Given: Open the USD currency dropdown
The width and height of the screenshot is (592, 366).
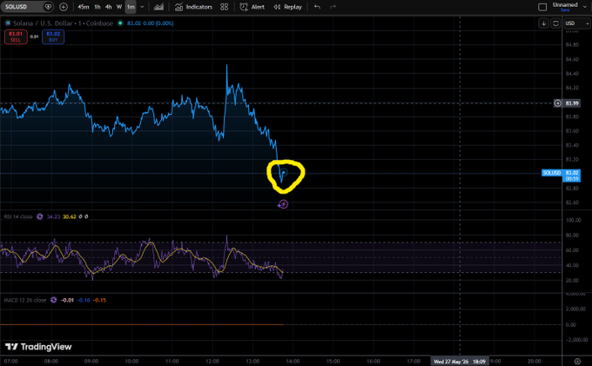Looking at the screenshot, I should pyautogui.click(x=576, y=23).
